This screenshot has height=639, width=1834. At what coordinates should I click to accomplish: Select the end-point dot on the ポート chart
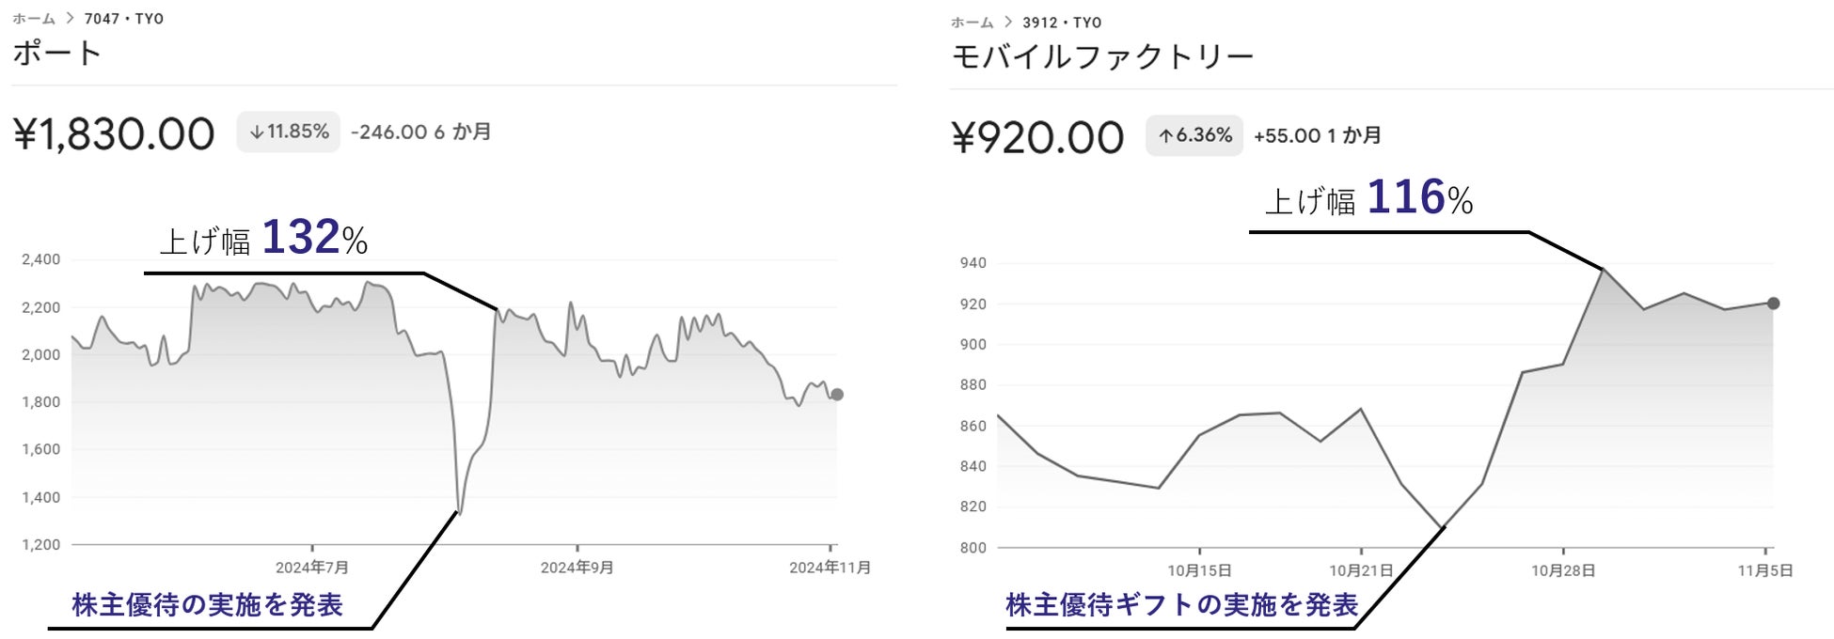pos(837,395)
